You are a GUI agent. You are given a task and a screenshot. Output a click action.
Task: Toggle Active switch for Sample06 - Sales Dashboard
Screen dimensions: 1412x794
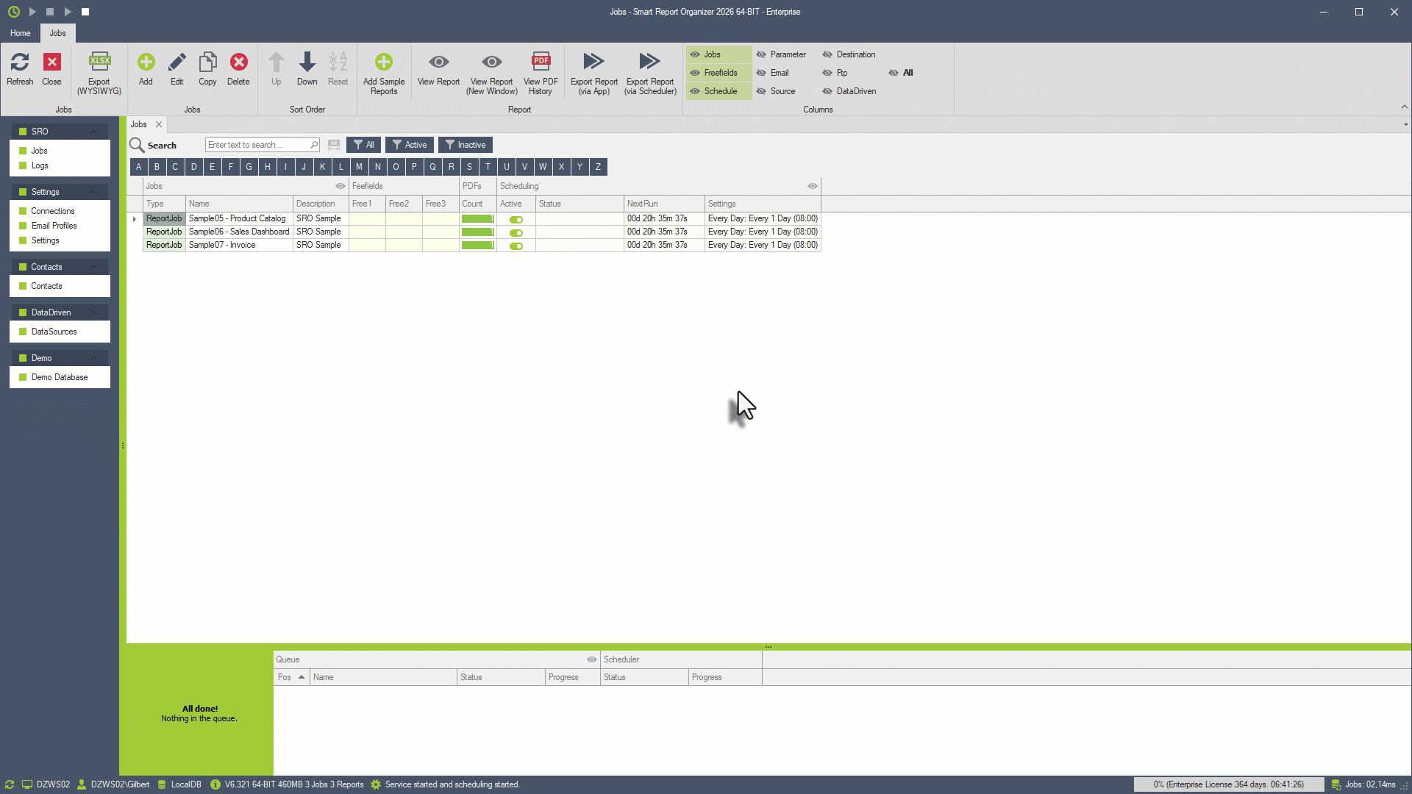516,232
